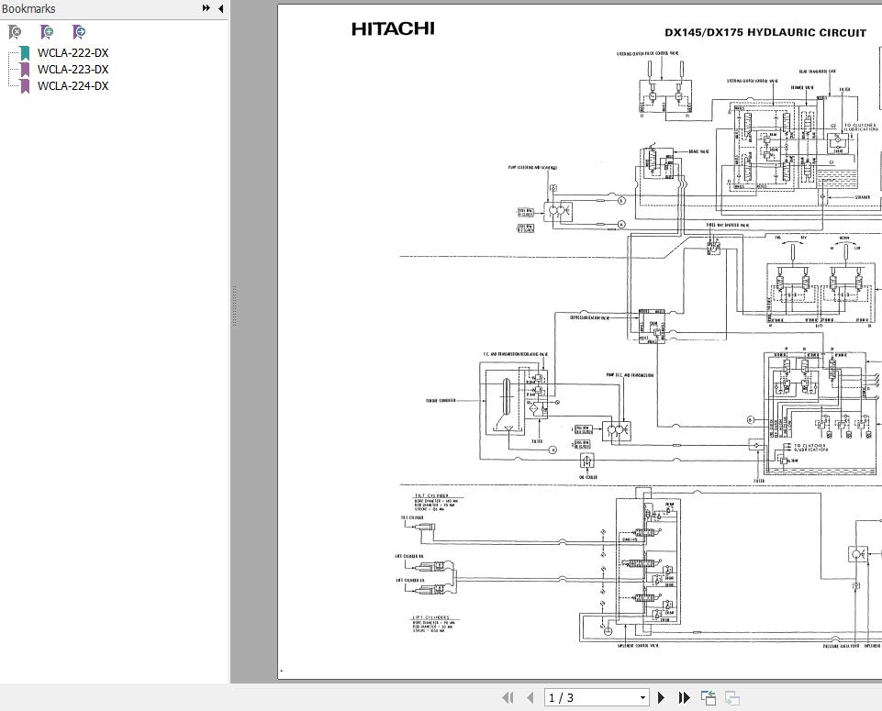Go to the previous page
The image size is (882, 711).
pyautogui.click(x=530, y=697)
